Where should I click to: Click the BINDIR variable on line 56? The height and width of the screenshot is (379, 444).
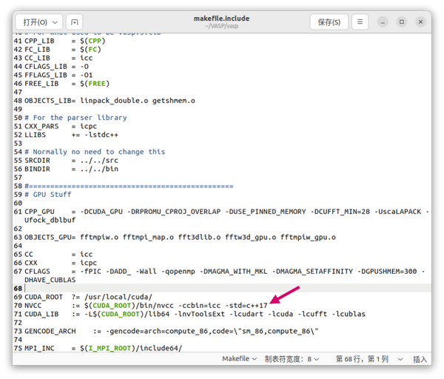[x=37, y=169]
